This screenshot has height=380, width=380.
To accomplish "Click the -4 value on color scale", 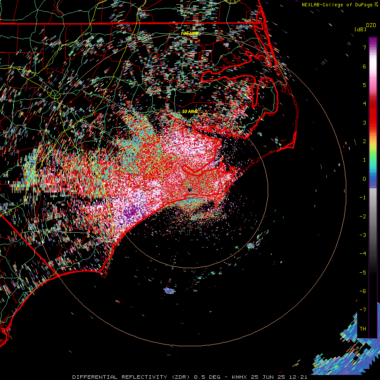I will point(363,254).
